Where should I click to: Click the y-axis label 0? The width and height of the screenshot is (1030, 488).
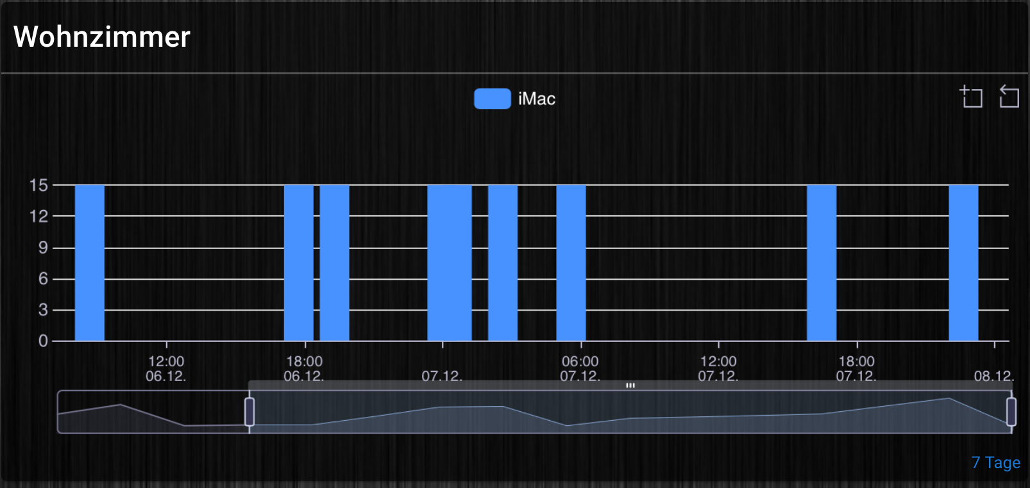point(43,341)
